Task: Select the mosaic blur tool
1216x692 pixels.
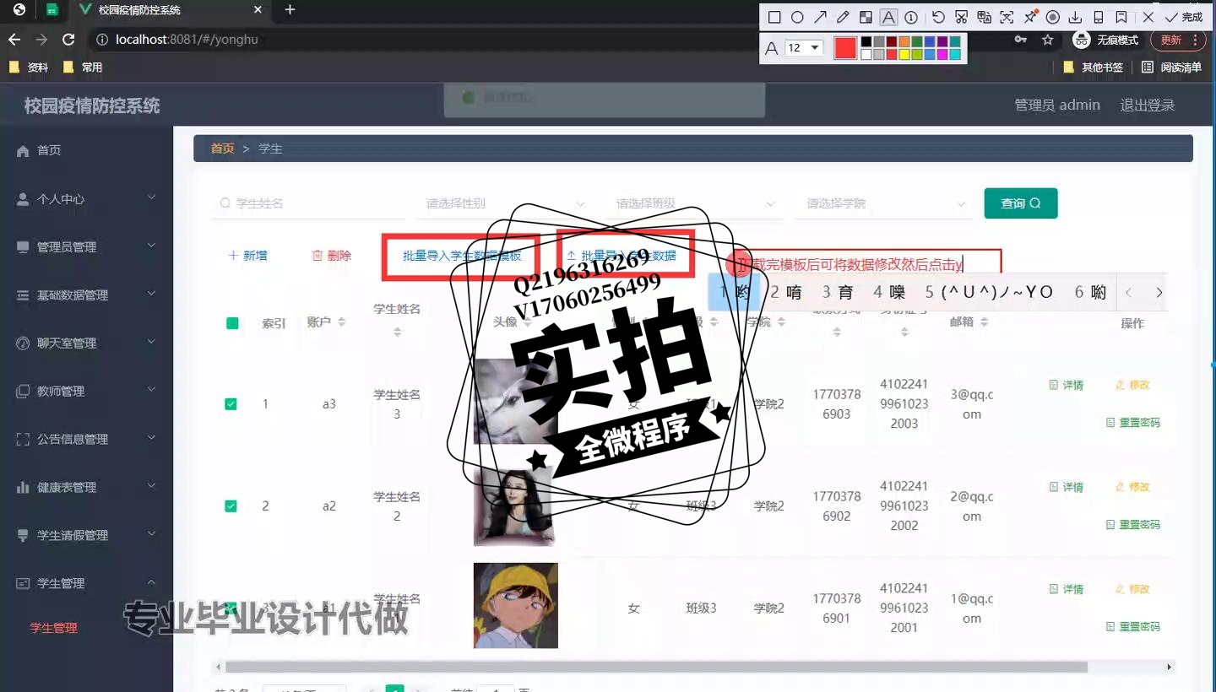Action: click(x=866, y=17)
